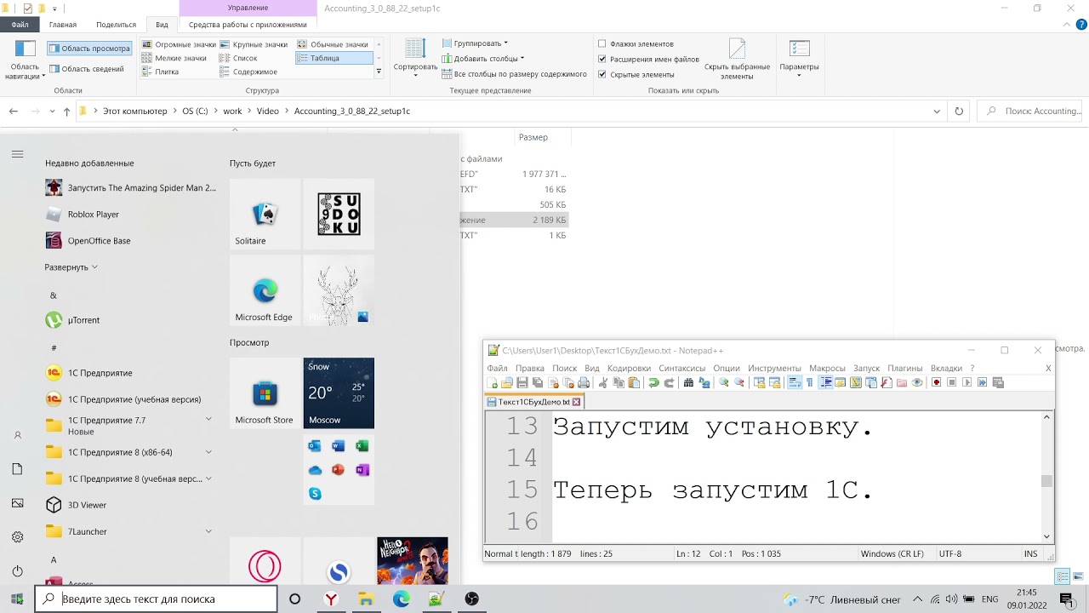This screenshot has width=1089, height=613.
Task: Click the Print icon in Notepad++ toolbar
Action: [584, 383]
